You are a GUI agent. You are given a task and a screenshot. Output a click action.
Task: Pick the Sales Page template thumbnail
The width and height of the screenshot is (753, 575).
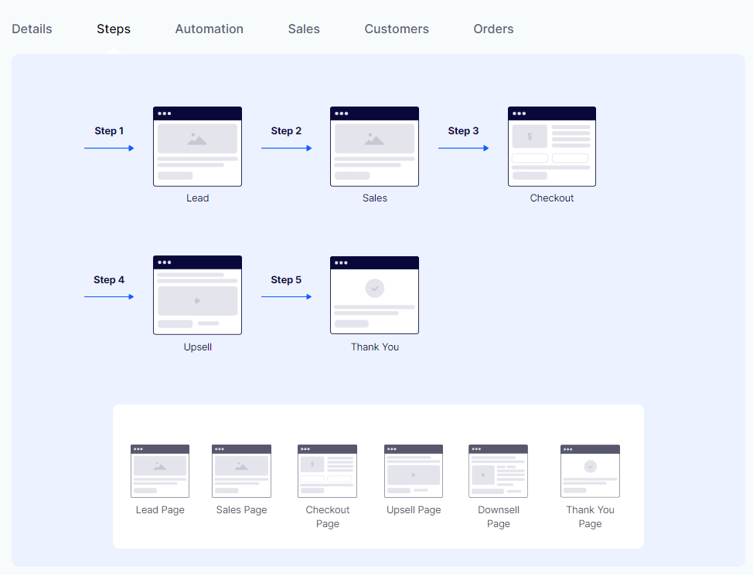point(241,471)
